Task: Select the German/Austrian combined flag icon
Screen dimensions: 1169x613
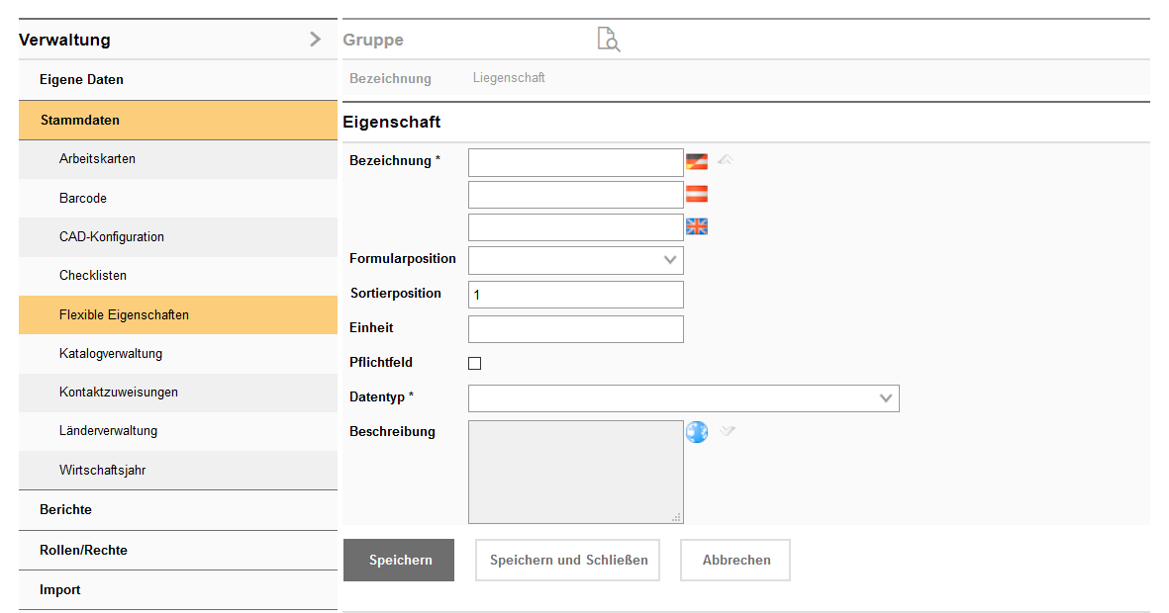Action: point(696,159)
